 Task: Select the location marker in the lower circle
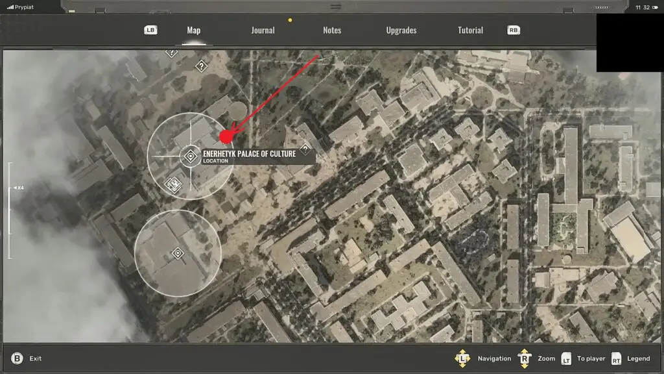click(x=178, y=253)
